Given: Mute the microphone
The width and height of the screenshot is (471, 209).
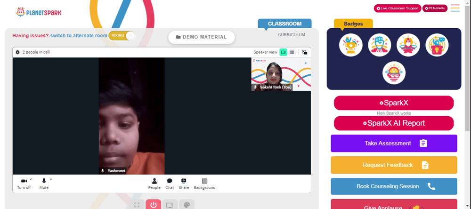Looking at the screenshot, I should click(x=44, y=184).
